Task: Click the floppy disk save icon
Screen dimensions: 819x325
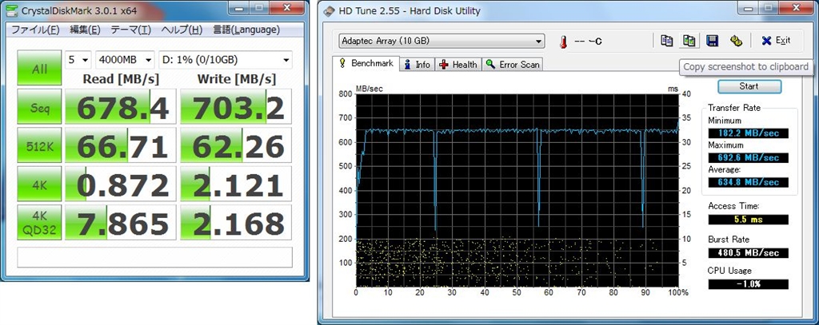Action: pos(712,41)
